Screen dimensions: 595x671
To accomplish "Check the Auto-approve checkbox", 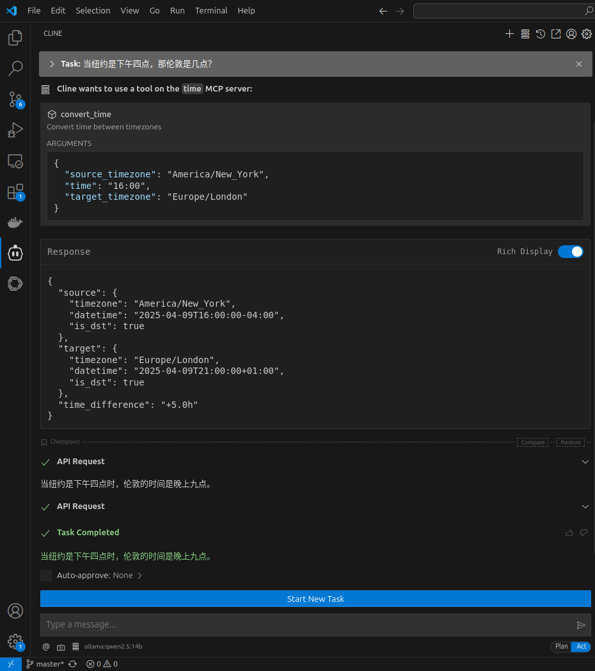I will pos(46,576).
